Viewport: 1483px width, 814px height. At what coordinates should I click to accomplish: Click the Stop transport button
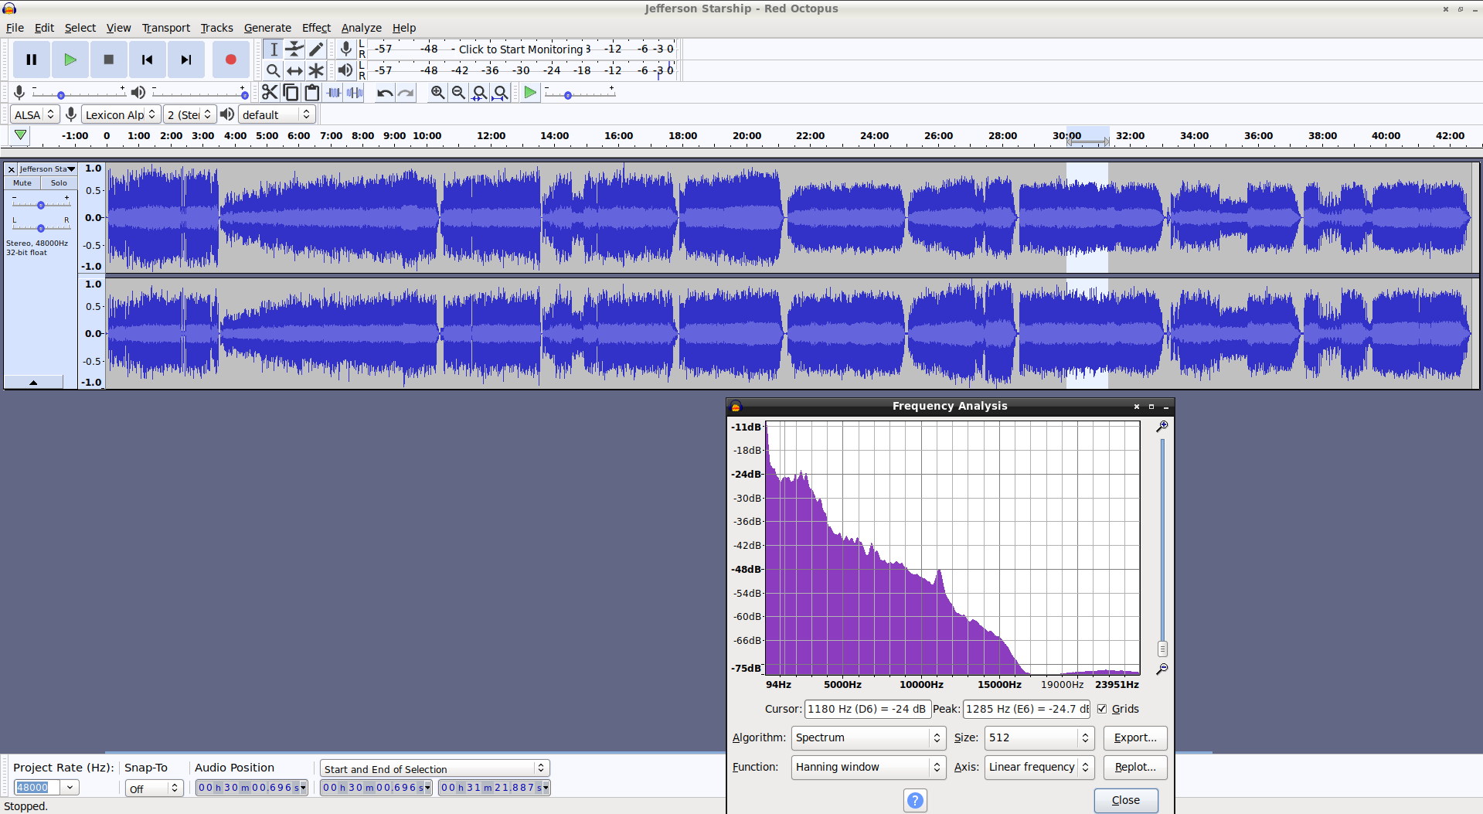coord(109,60)
